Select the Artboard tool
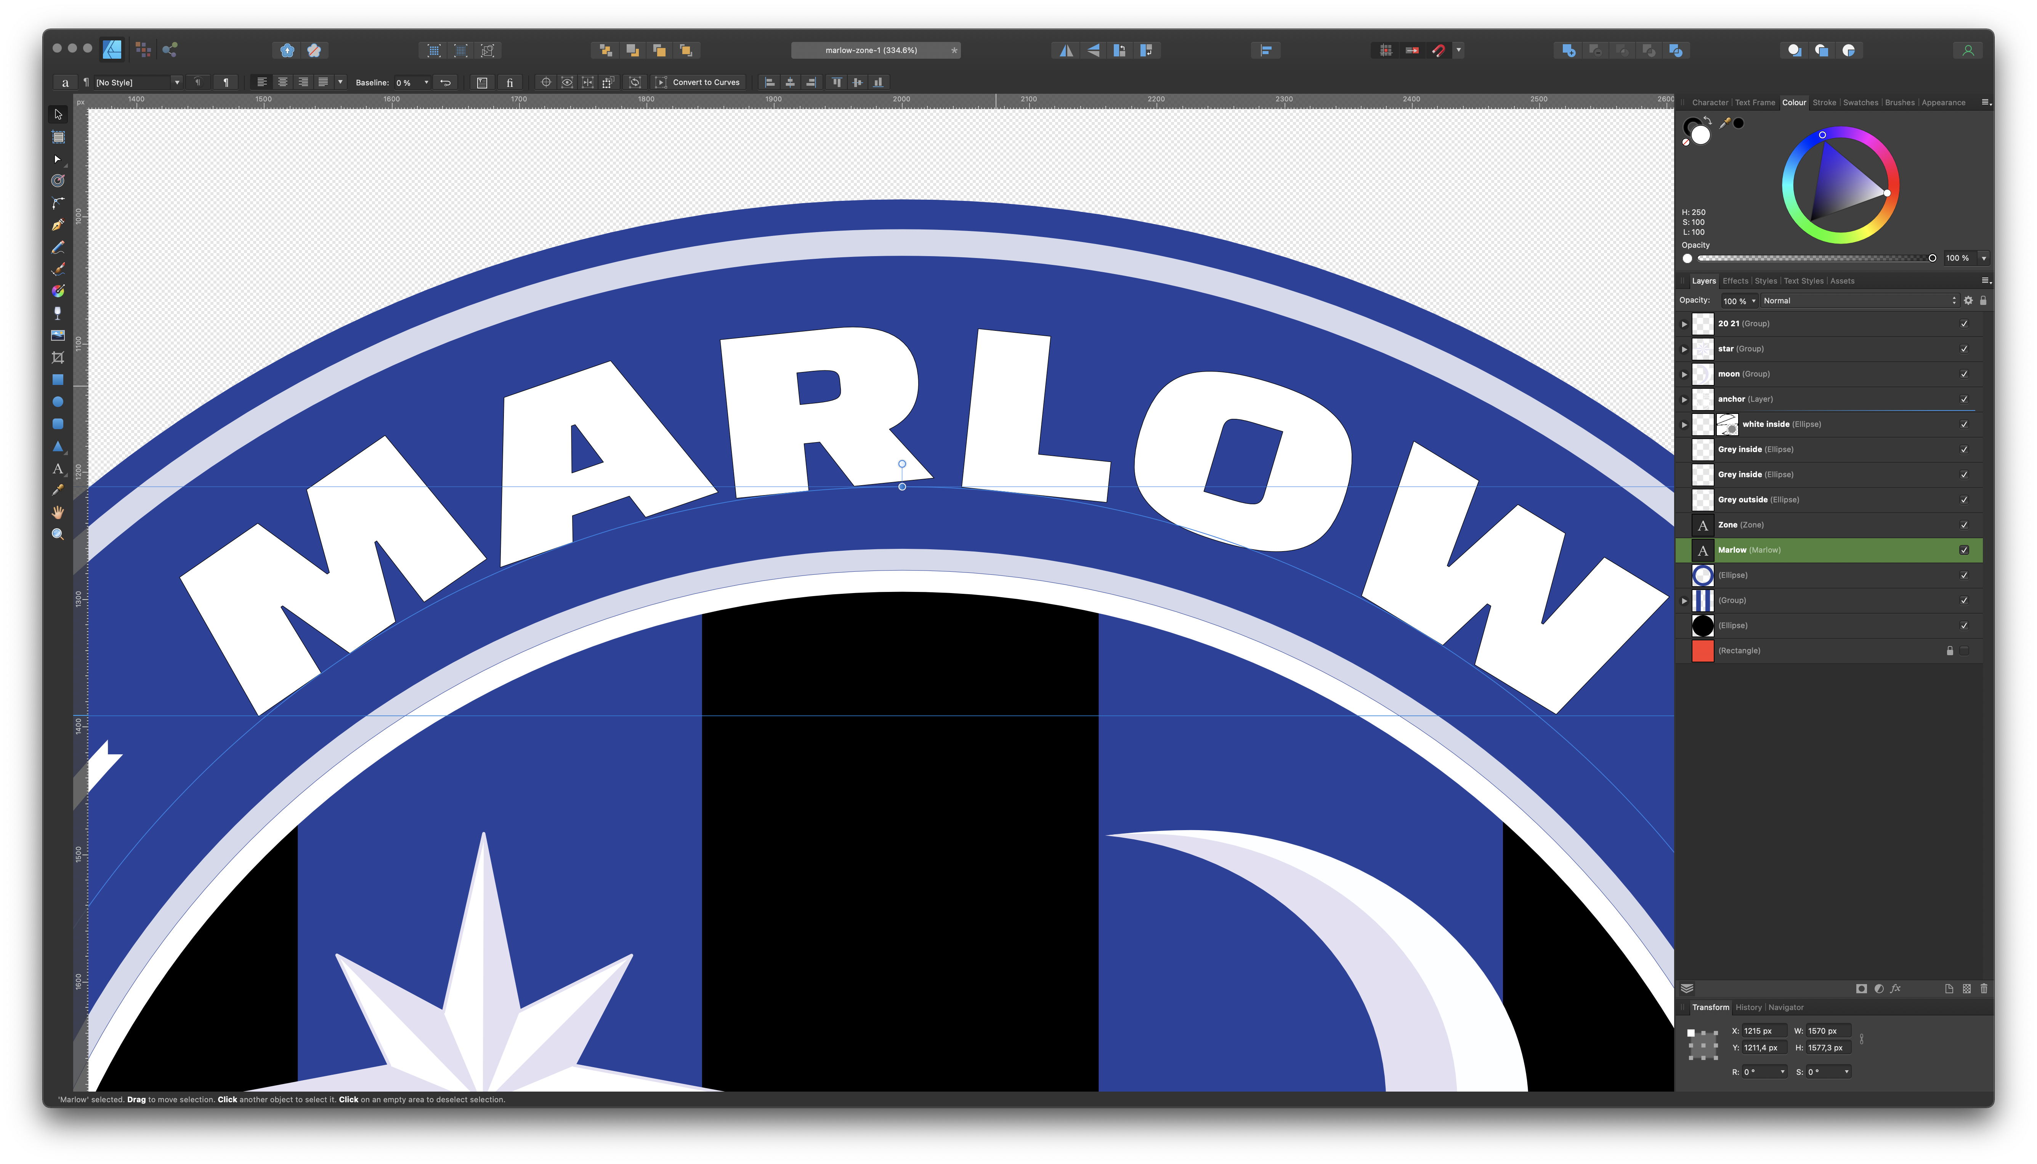2037x1164 pixels. [x=58, y=137]
